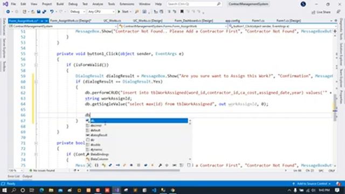Open the Project menu

point(47,4)
